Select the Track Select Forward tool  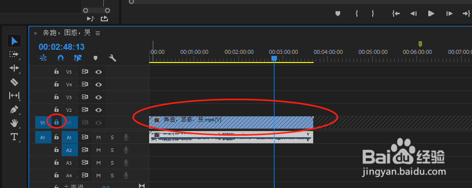coord(14,54)
